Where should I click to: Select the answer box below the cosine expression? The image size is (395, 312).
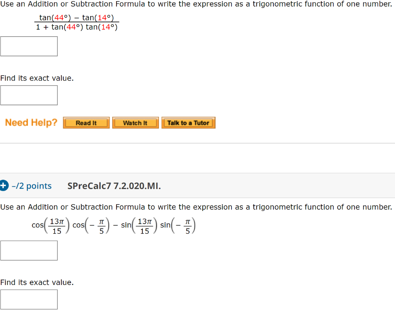[x=29, y=250]
